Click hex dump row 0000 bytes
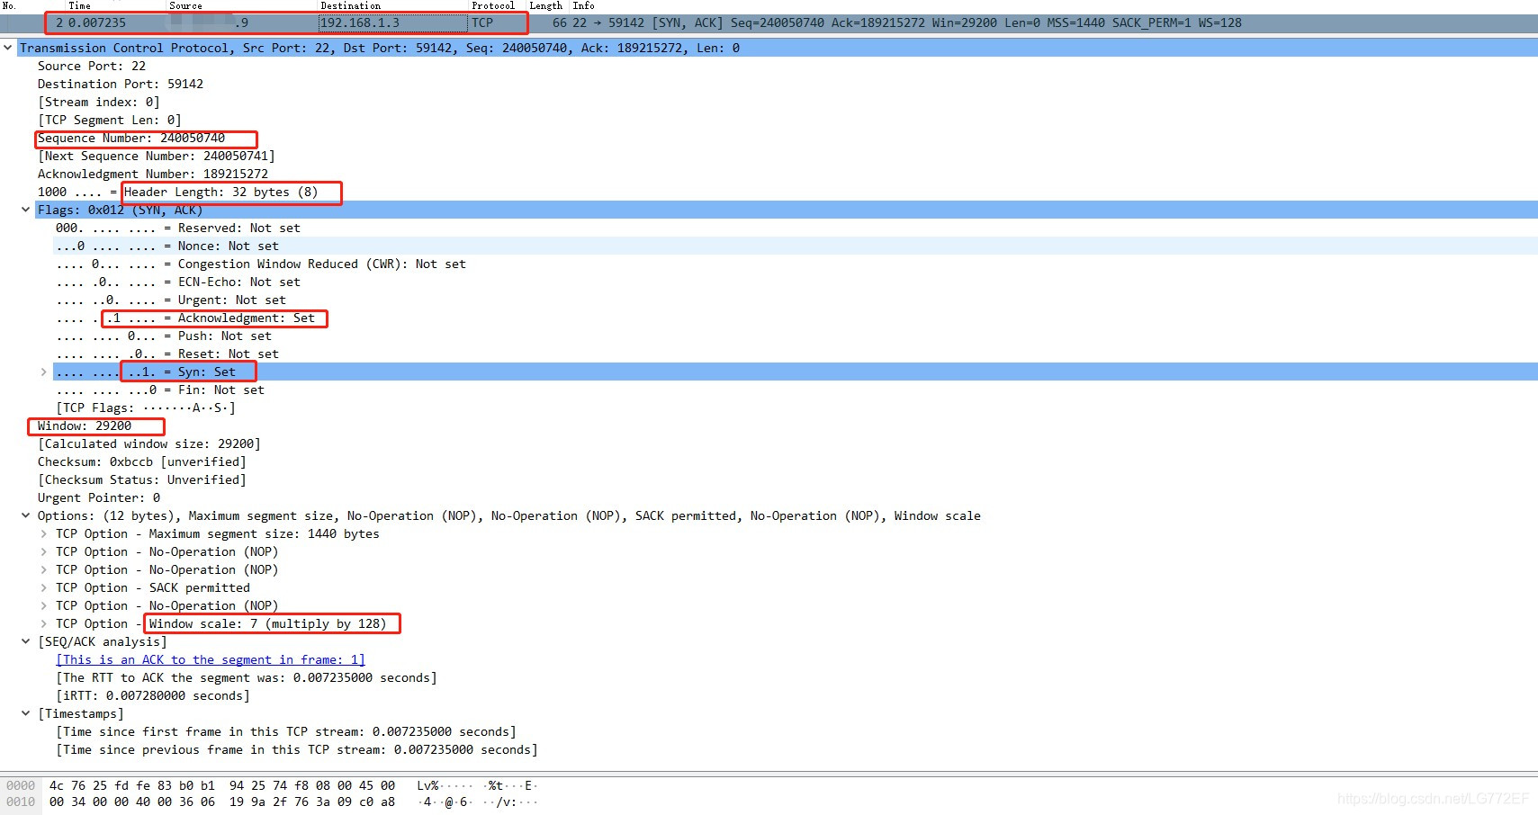The image size is (1538, 815). pyautogui.click(x=221, y=785)
